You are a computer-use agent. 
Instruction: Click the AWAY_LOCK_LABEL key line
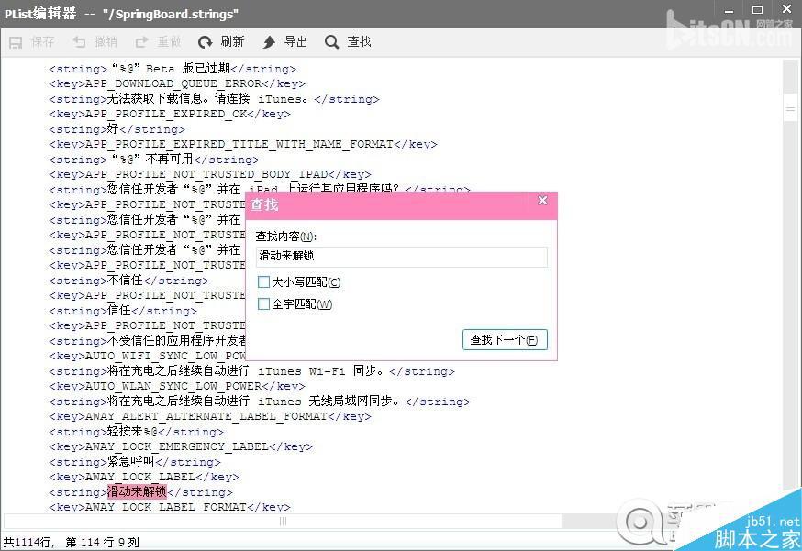[144, 477]
